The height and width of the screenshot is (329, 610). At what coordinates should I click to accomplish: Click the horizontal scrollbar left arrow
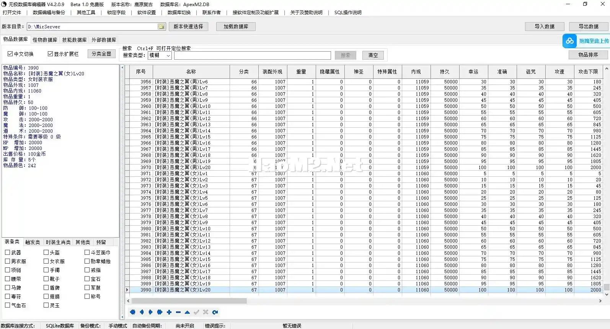(129, 301)
